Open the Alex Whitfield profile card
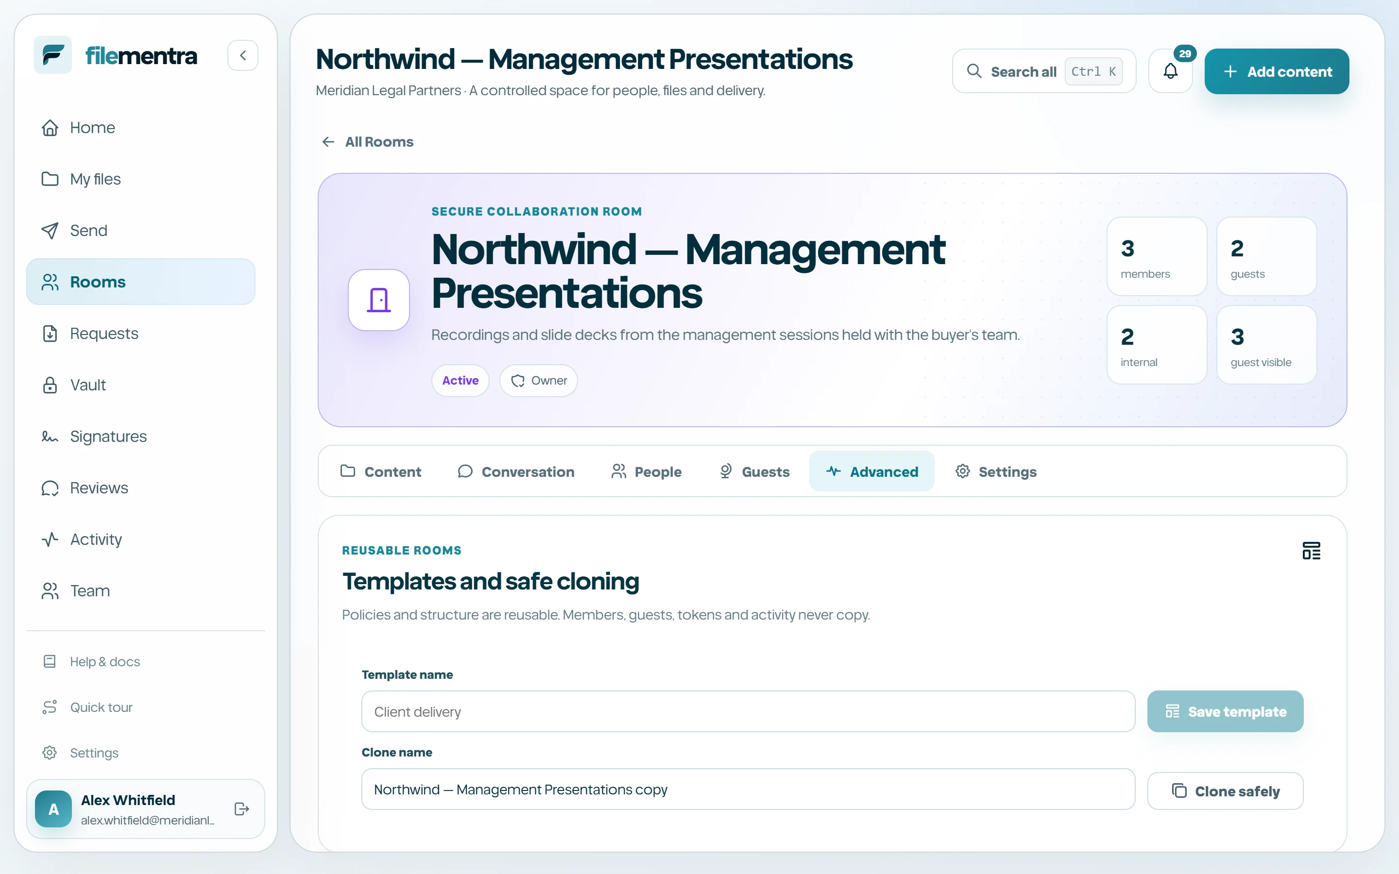 pos(146,808)
